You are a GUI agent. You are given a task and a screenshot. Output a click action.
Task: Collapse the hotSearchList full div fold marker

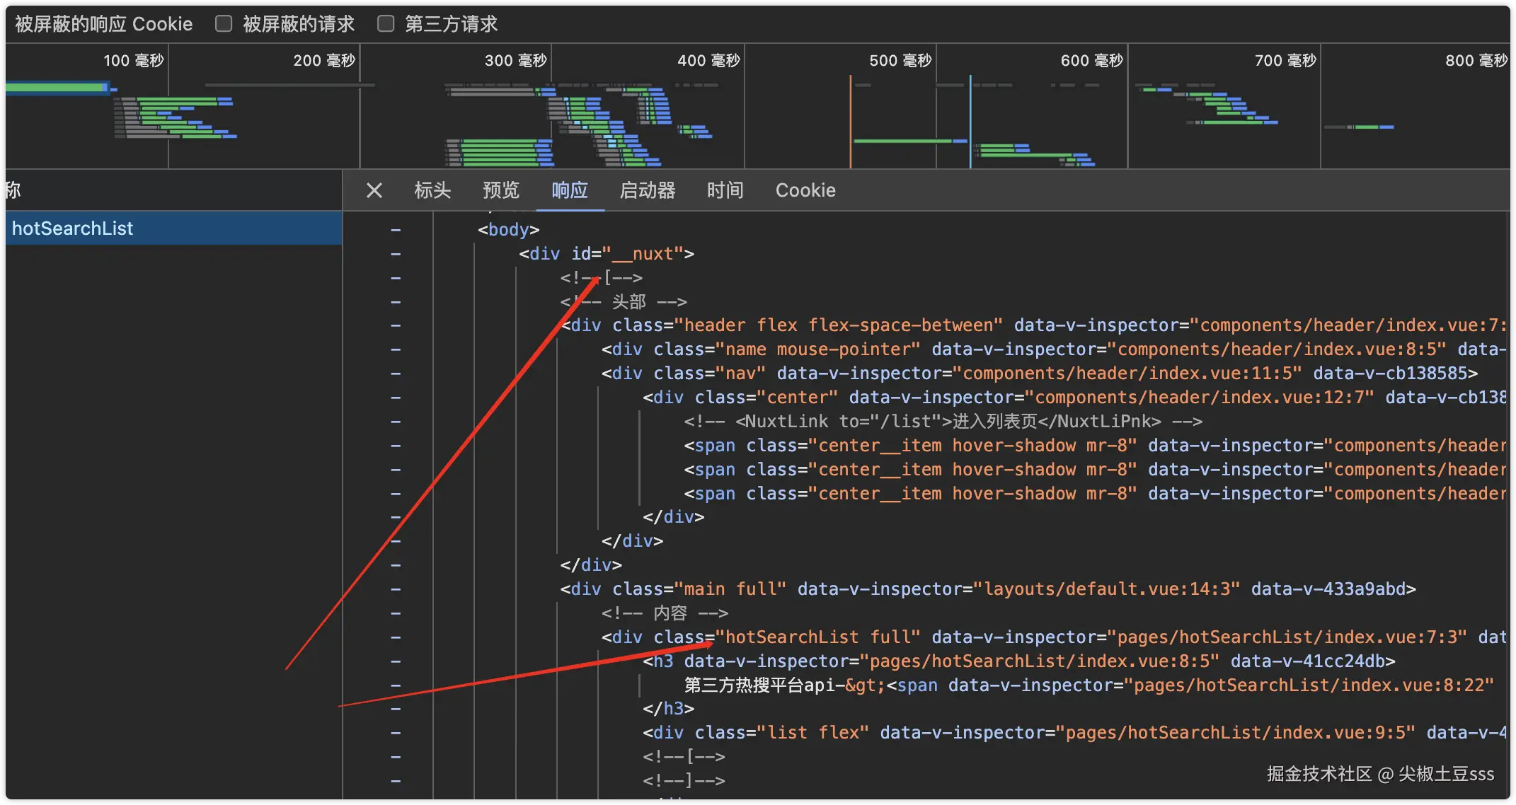pyautogui.click(x=396, y=637)
